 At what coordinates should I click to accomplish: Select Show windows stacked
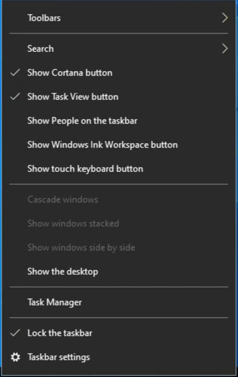click(x=119, y=223)
